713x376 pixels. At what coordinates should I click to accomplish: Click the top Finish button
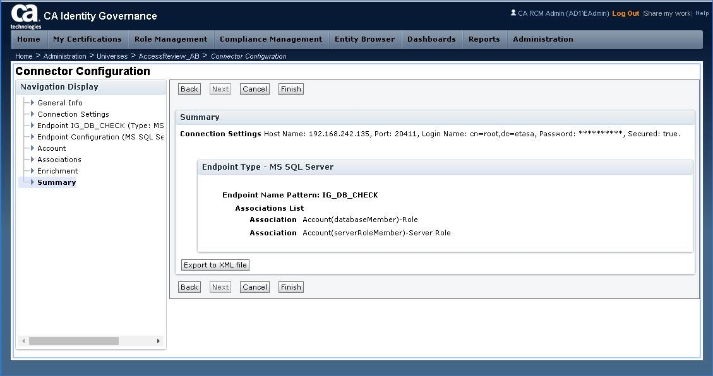point(291,89)
